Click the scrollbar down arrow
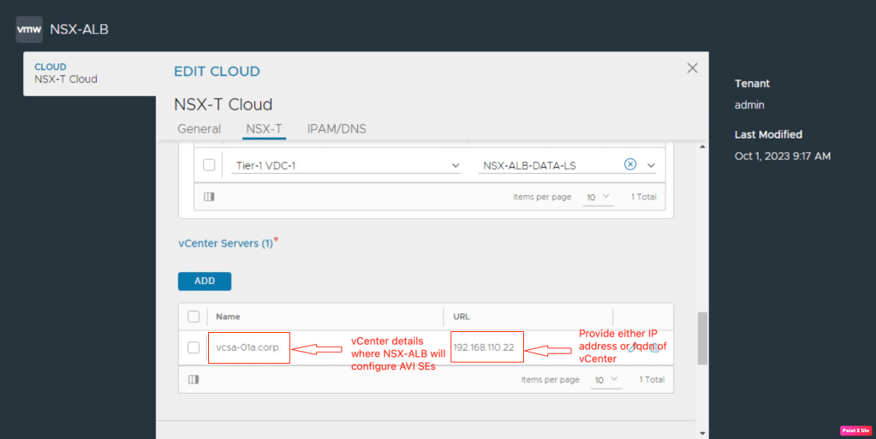This screenshot has height=439, width=876. tap(702, 432)
